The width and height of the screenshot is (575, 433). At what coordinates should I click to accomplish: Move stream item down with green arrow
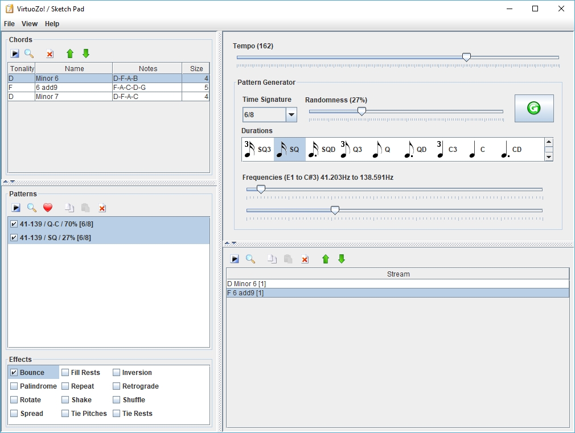pyautogui.click(x=342, y=259)
